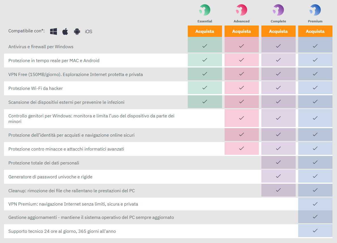Screen dimensions: 337x243
Task: Buy the Premium plan with Acquista
Action: [315, 31]
